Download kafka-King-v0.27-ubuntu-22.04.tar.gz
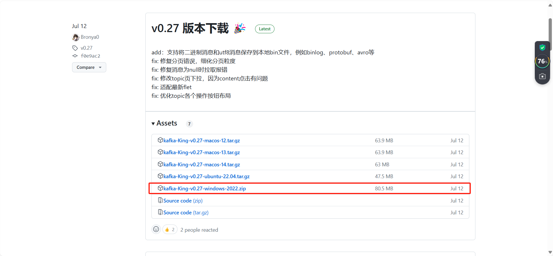 click(x=206, y=176)
